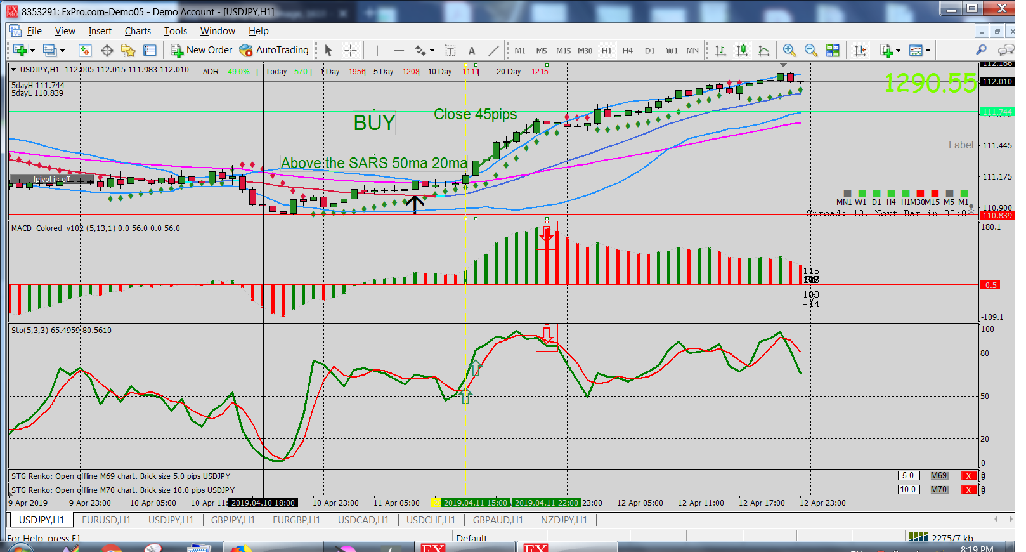1026x552 pixels.
Task: Open the indicators list icon
Action: (886, 50)
